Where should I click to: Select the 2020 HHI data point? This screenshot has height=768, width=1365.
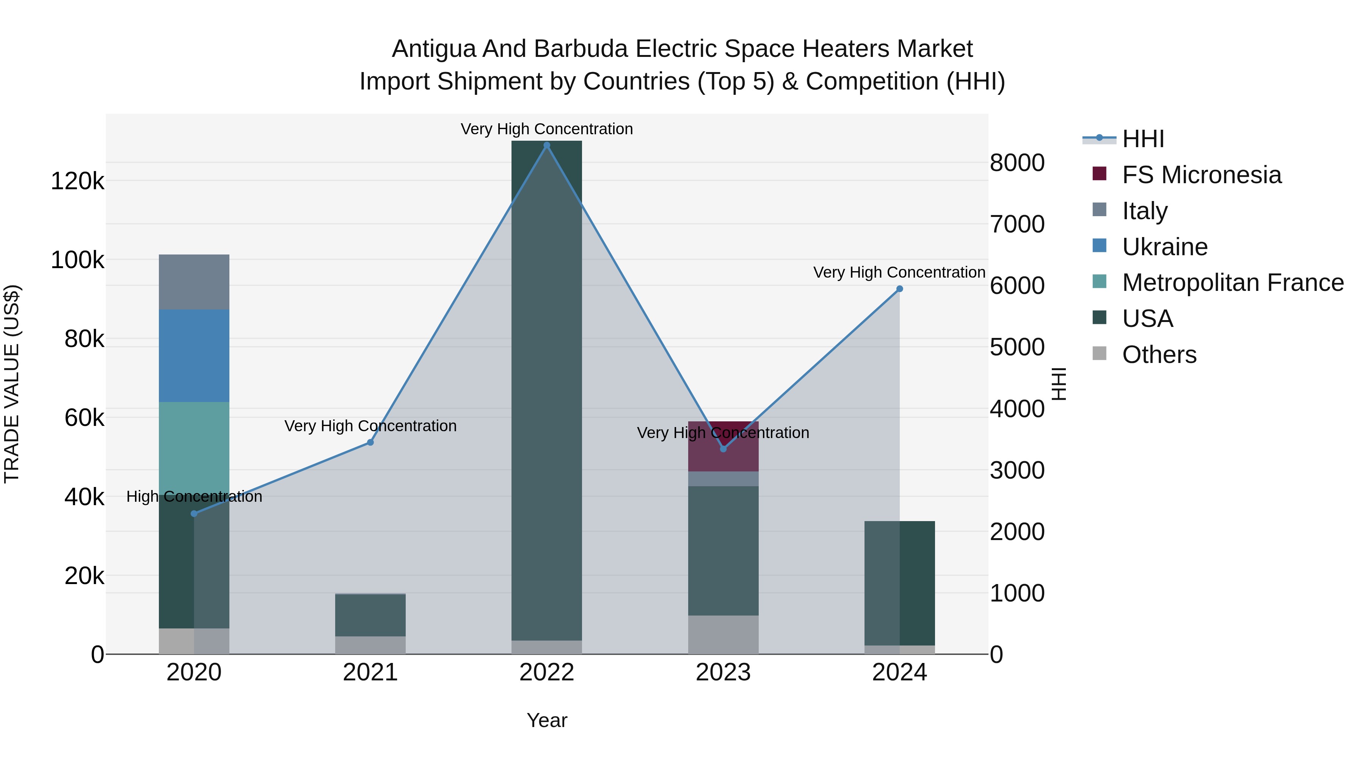(x=194, y=514)
